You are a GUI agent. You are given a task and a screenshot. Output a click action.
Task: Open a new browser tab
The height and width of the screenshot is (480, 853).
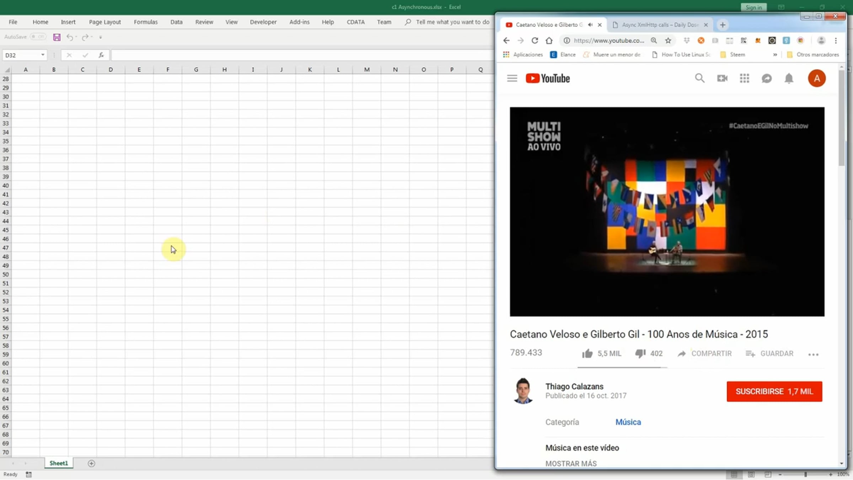pyautogui.click(x=723, y=25)
